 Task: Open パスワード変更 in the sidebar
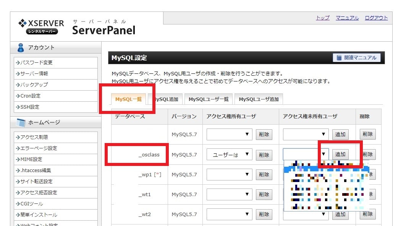(37, 63)
